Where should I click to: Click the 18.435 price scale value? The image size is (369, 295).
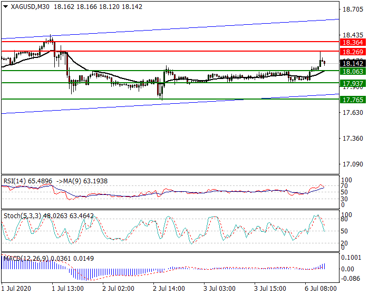click(353, 35)
